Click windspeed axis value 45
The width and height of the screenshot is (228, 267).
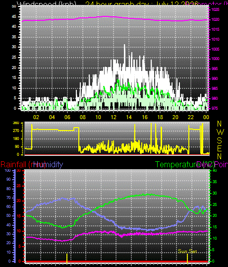point(14,17)
